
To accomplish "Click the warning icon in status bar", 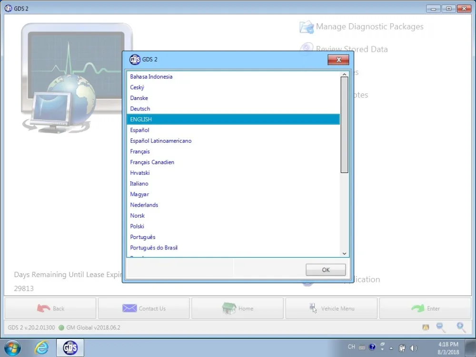I will 426,327.
